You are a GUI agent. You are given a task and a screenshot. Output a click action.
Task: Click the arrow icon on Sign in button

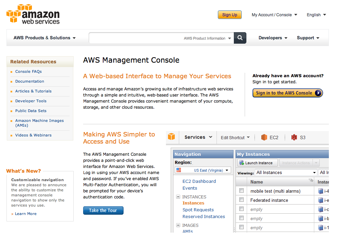(x=318, y=93)
